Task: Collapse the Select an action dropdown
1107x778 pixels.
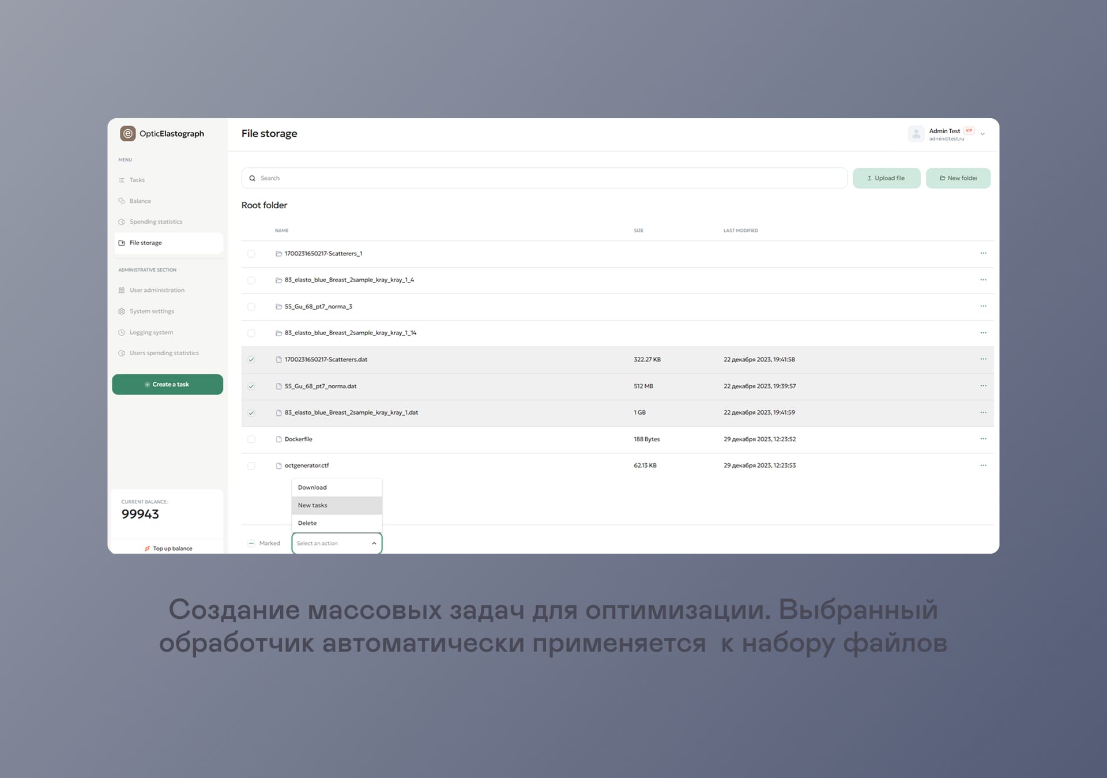Action: (374, 543)
